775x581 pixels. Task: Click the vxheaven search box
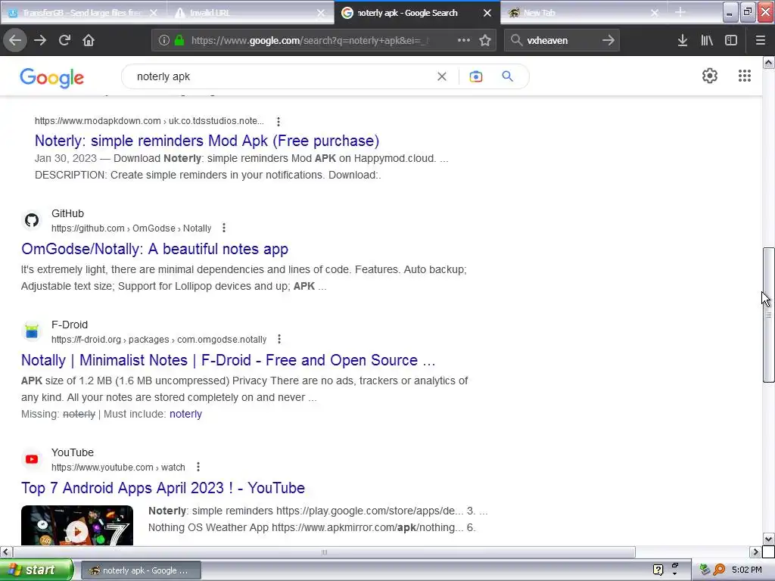click(561, 41)
